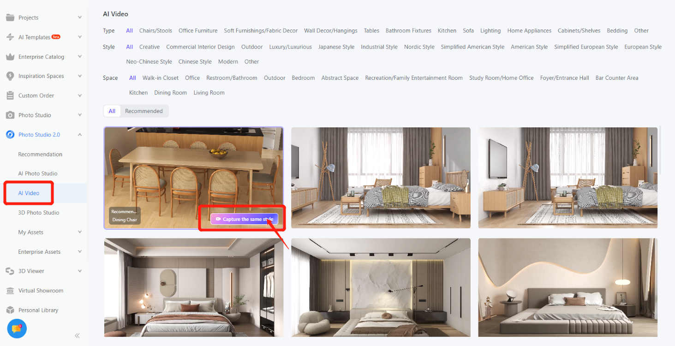Image resolution: width=675 pixels, height=346 pixels.
Task: Expand the Custom Order chevron
Action: (x=80, y=95)
